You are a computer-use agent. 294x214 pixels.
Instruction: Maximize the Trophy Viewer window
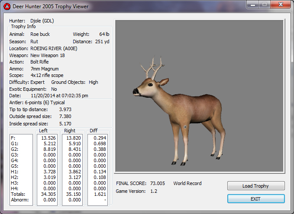[x=264, y=5]
